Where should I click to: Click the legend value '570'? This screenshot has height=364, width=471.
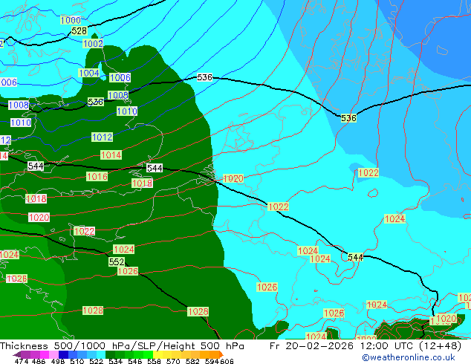[173, 361]
